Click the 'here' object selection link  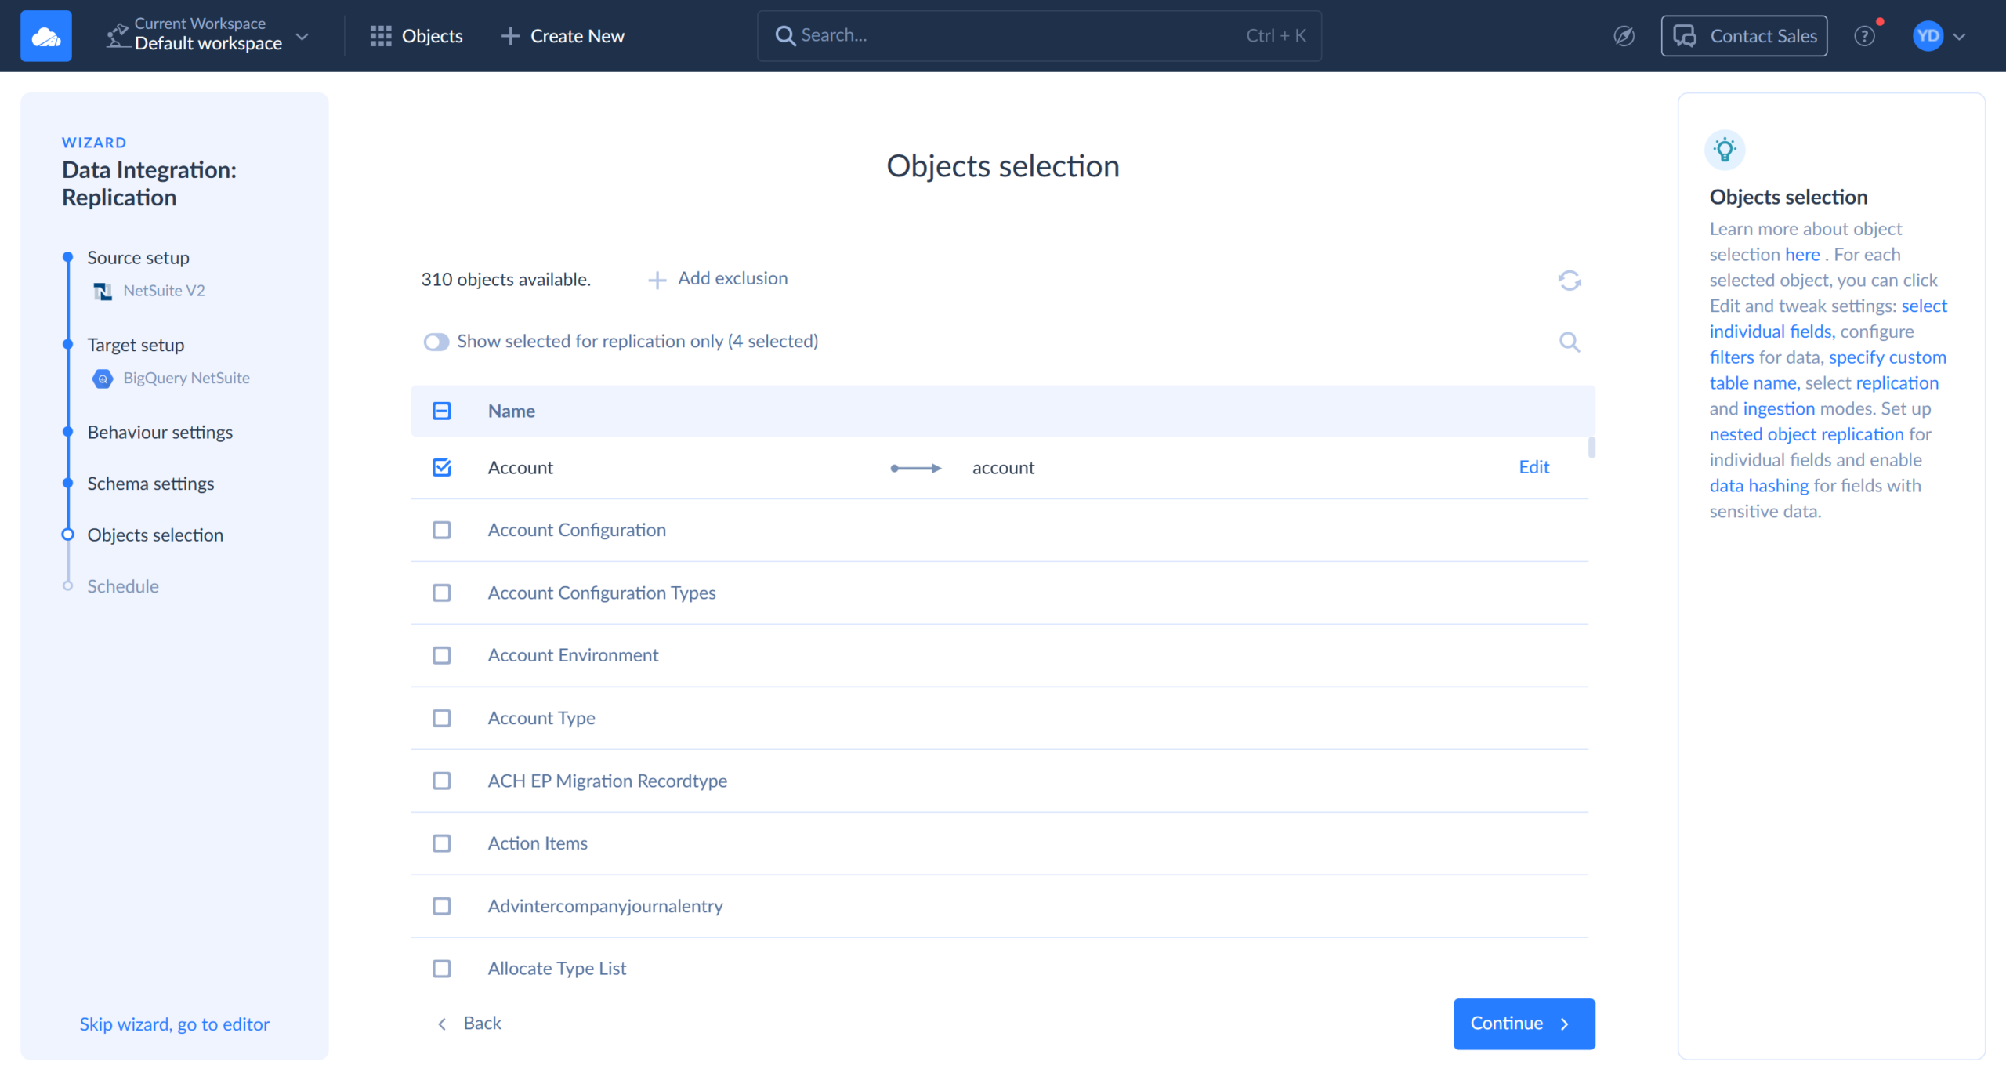(1802, 255)
